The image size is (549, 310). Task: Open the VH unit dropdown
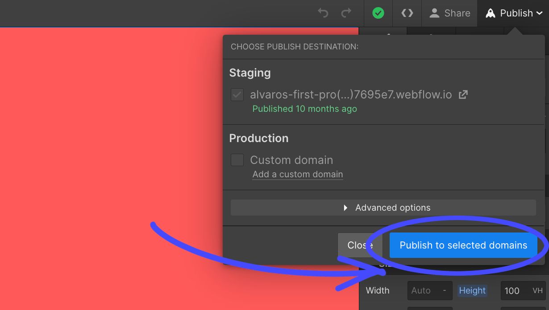coord(537,290)
